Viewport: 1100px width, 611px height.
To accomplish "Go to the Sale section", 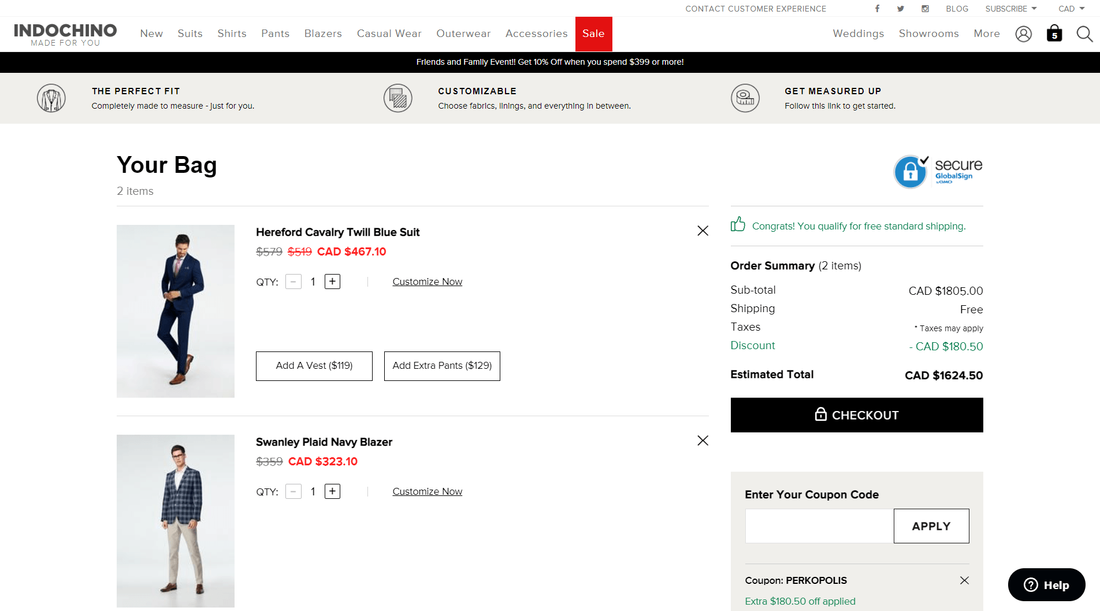I will point(593,34).
